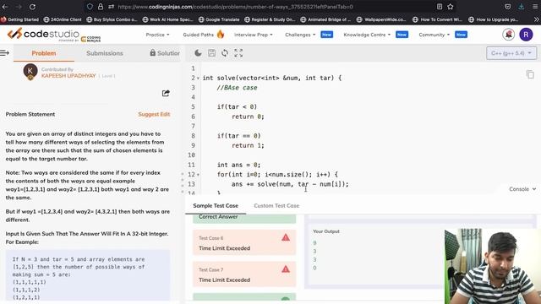
Task: Bookmark this page with the star icon
Action: (x=451, y=7)
